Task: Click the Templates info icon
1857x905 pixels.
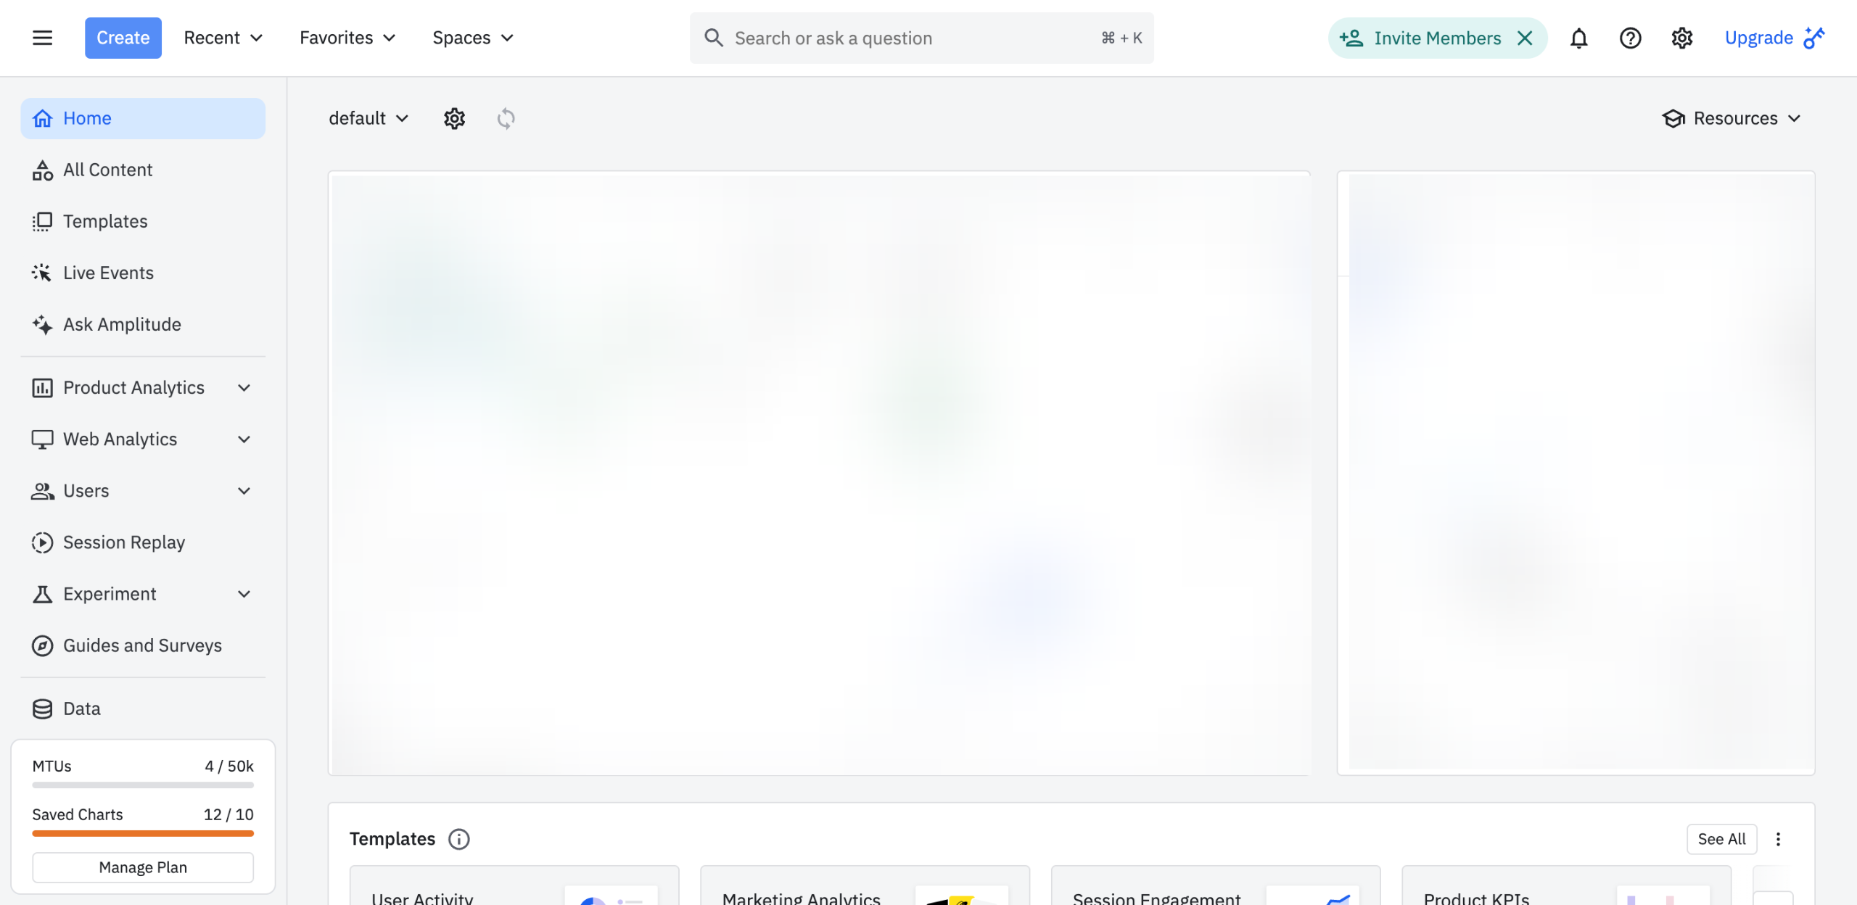Action: coord(458,839)
